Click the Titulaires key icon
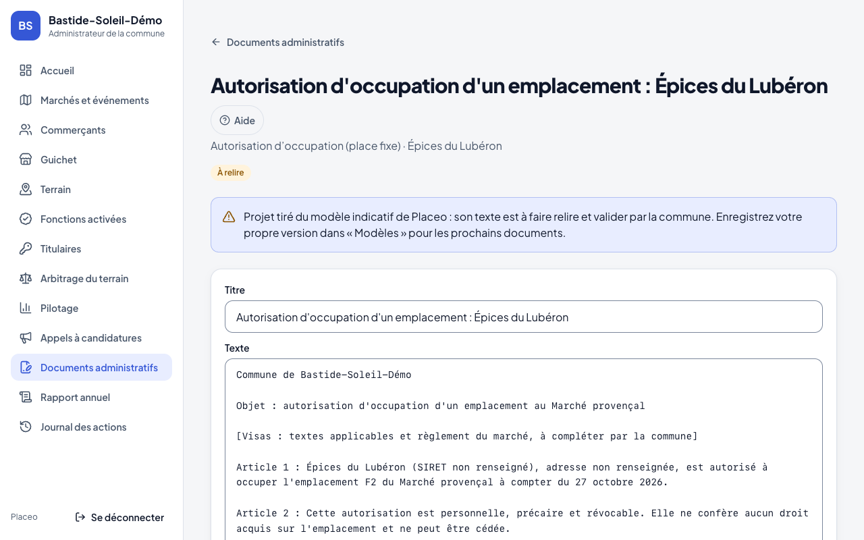This screenshot has height=540, width=864. pos(26,248)
